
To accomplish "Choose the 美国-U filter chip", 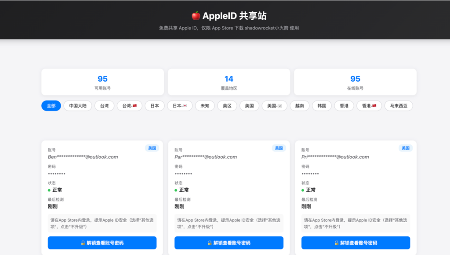I will (x=274, y=106).
